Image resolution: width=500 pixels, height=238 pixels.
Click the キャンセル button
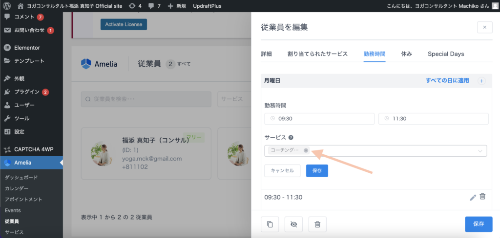tap(282, 171)
